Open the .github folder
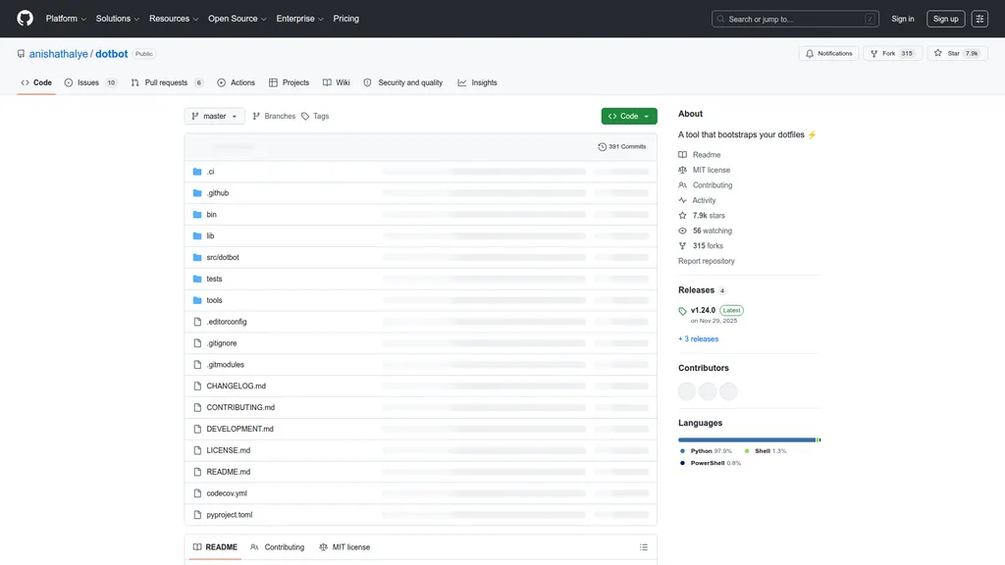Viewport: 1005px width, 565px height. coord(217,193)
